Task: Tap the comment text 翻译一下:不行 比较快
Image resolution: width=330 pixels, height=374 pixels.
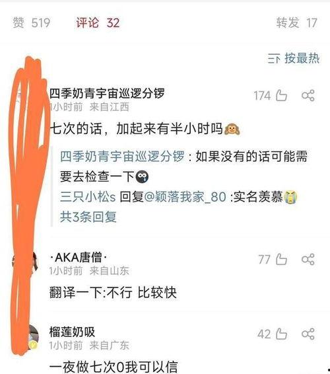Action: (x=113, y=293)
